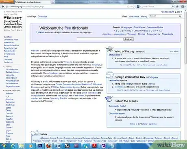Open Skype from the taskbar

click(x=86, y=146)
